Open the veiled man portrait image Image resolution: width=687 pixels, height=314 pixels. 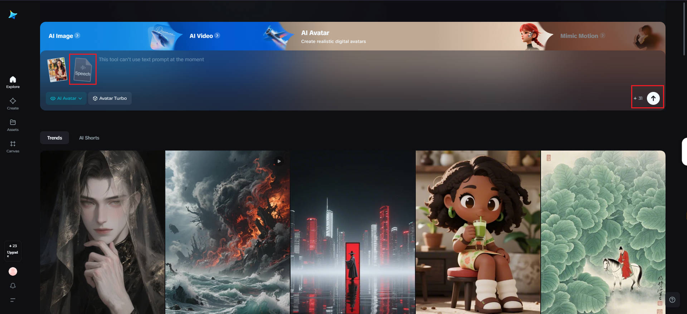[x=102, y=232]
